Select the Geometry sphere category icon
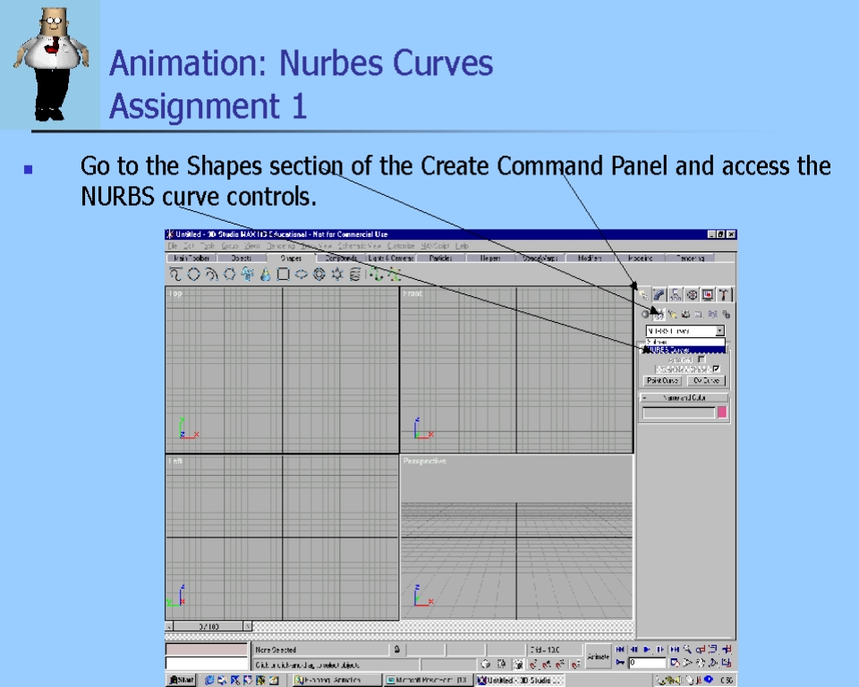 [644, 314]
